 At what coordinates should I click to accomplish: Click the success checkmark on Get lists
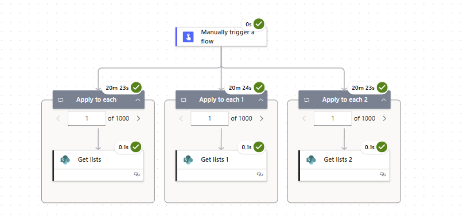136,147
